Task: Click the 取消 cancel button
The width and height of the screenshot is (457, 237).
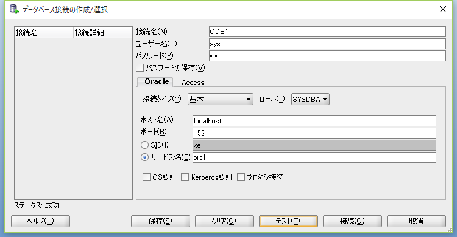Action: (x=416, y=221)
